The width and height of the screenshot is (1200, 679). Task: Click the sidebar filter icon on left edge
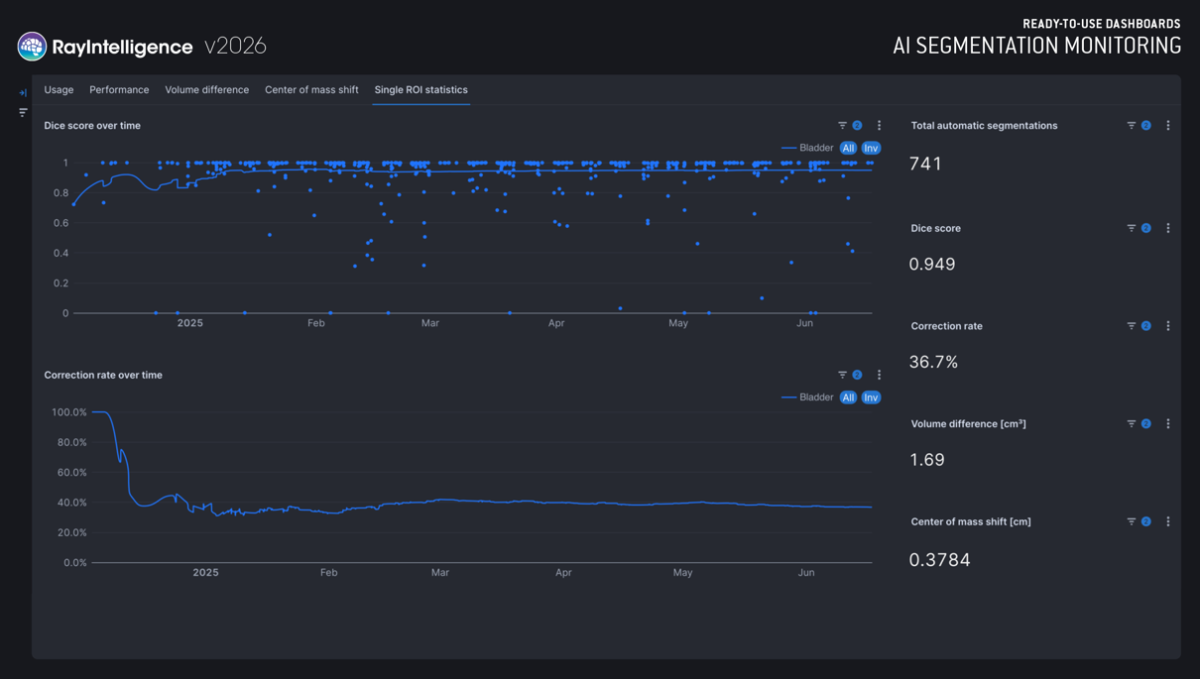(23, 113)
